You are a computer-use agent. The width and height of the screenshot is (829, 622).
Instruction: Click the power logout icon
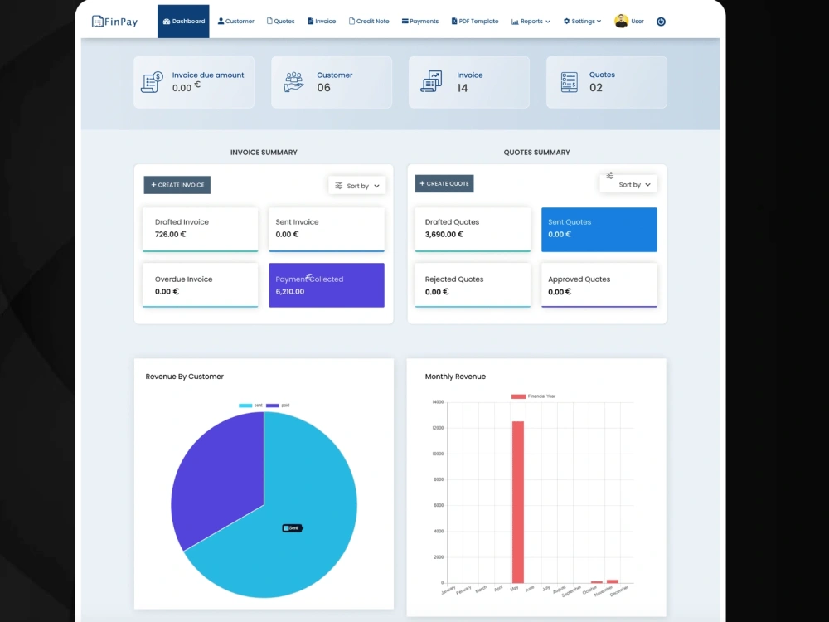[x=661, y=22]
